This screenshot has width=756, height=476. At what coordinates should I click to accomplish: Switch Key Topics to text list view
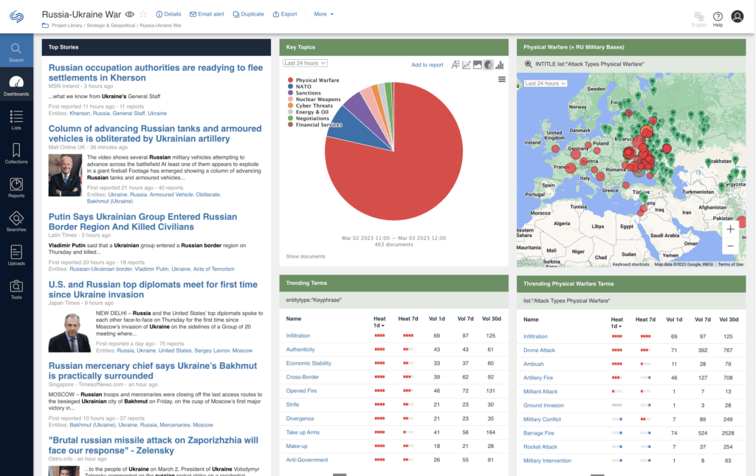coord(455,64)
